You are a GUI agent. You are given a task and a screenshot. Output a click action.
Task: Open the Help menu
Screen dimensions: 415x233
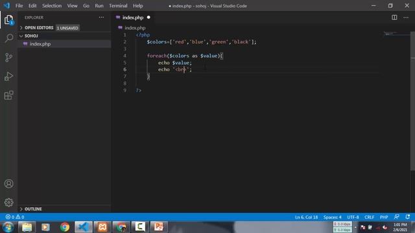pos(138,6)
